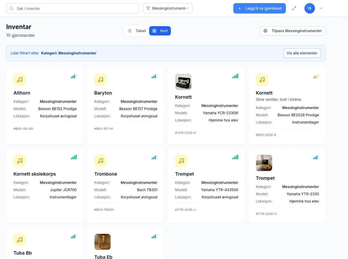Click music note icon on Trompet YTR-4335GII card
This screenshot has height=259, width=348.
(181, 161)
